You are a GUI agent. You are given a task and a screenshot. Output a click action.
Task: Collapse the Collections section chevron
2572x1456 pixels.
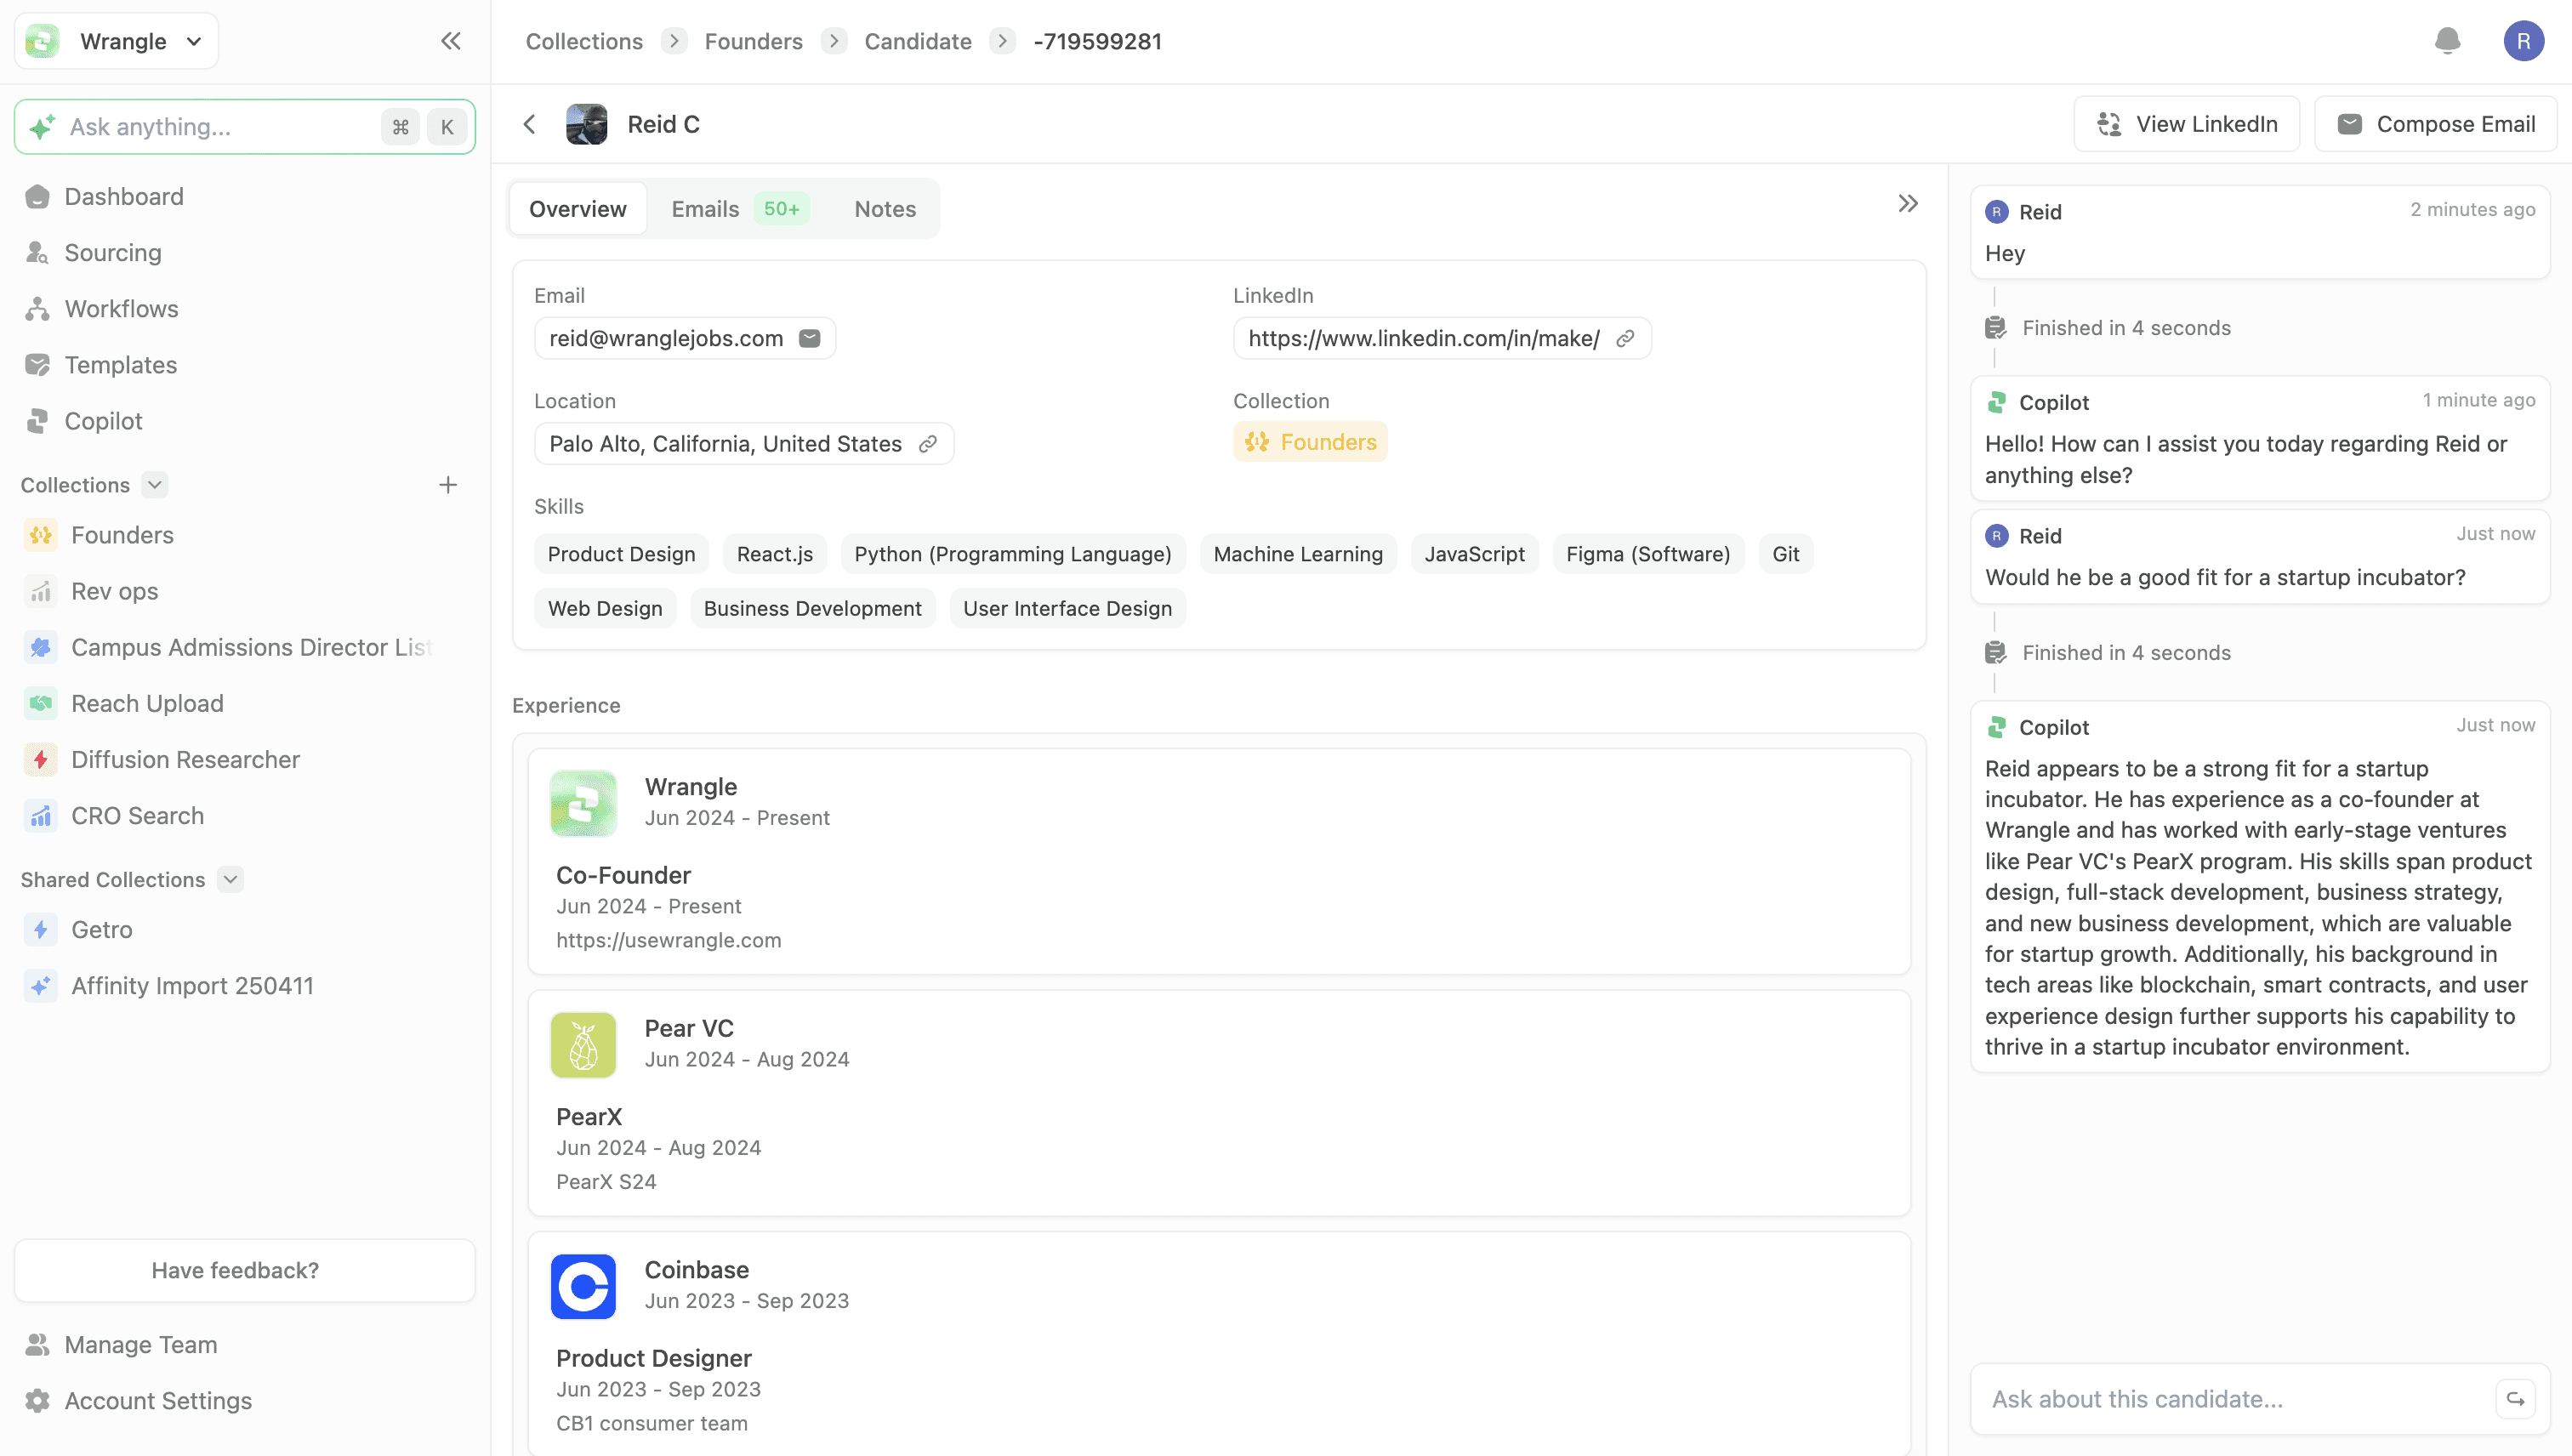click(x=154, y=485)
